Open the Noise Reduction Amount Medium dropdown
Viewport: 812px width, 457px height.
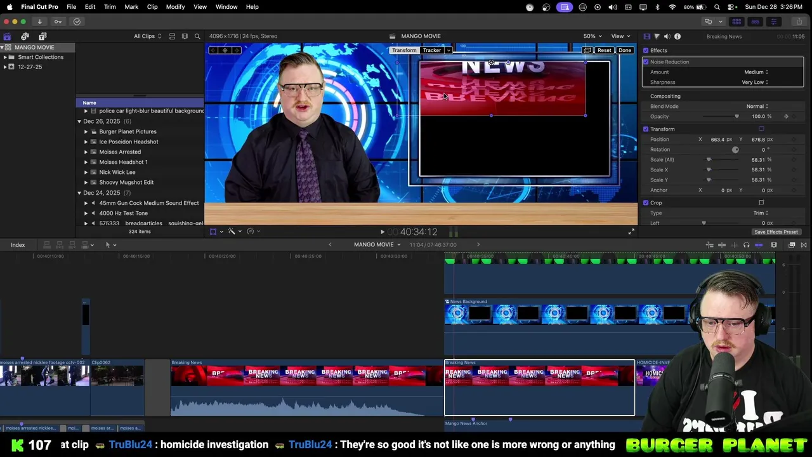(756, 72)
